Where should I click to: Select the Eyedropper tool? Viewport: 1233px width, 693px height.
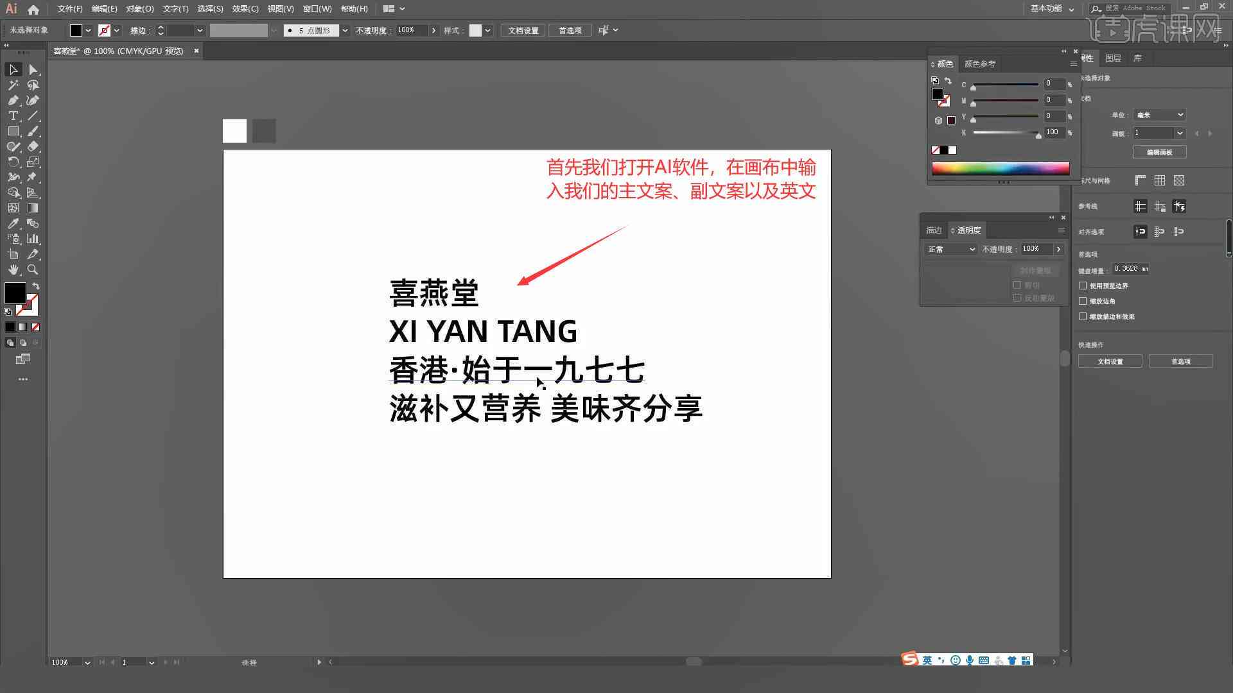click(x=13, y=223)
